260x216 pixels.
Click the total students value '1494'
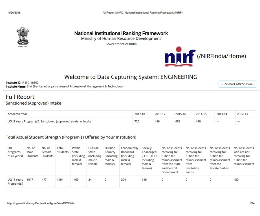60,180
